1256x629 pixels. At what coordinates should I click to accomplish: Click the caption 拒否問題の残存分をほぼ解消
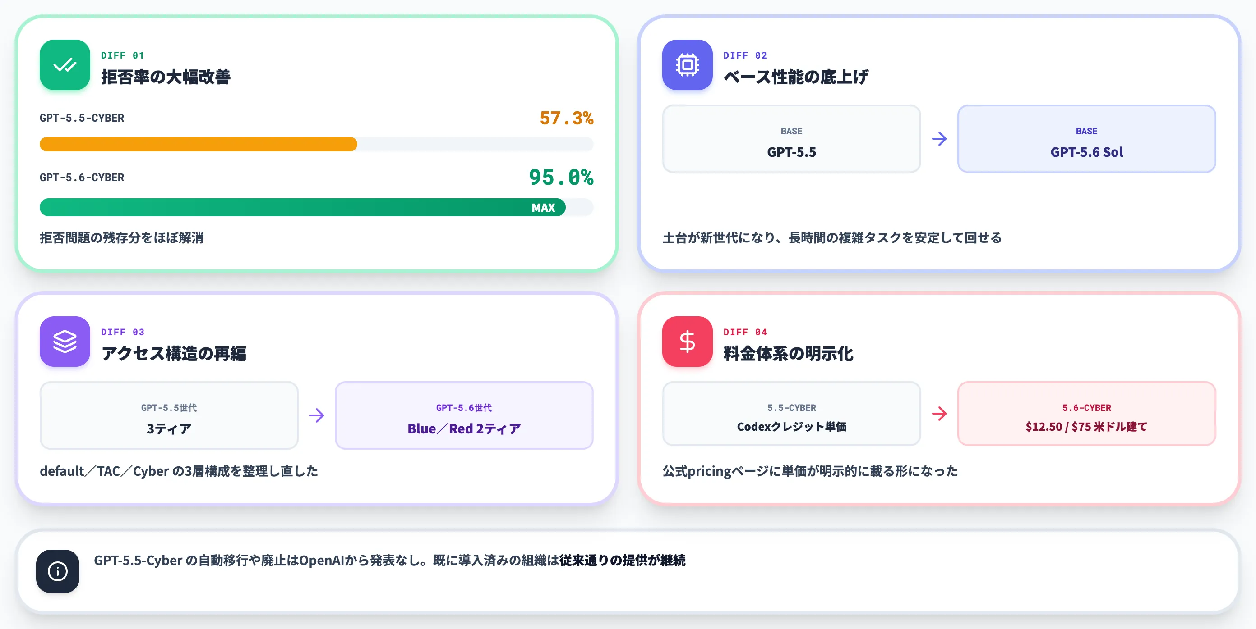[121, 237]
